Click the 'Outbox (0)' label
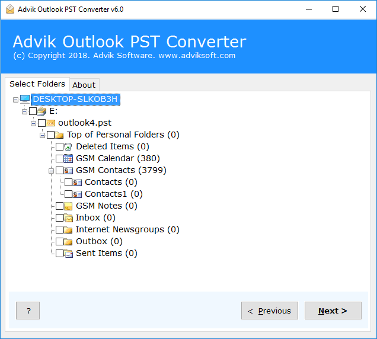 click(99, 241)
